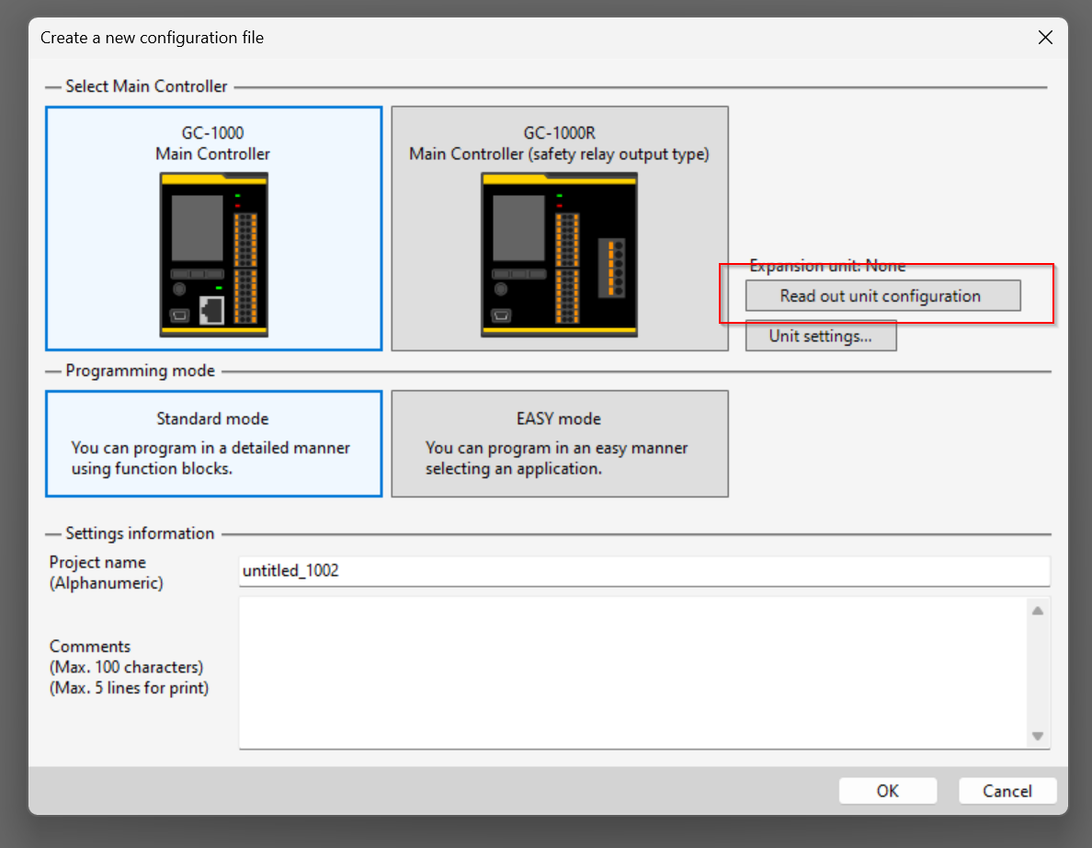Select the GC-1000R safety relay controller card
Viewport: 1092px width, 848px height.
coord(560,228)
